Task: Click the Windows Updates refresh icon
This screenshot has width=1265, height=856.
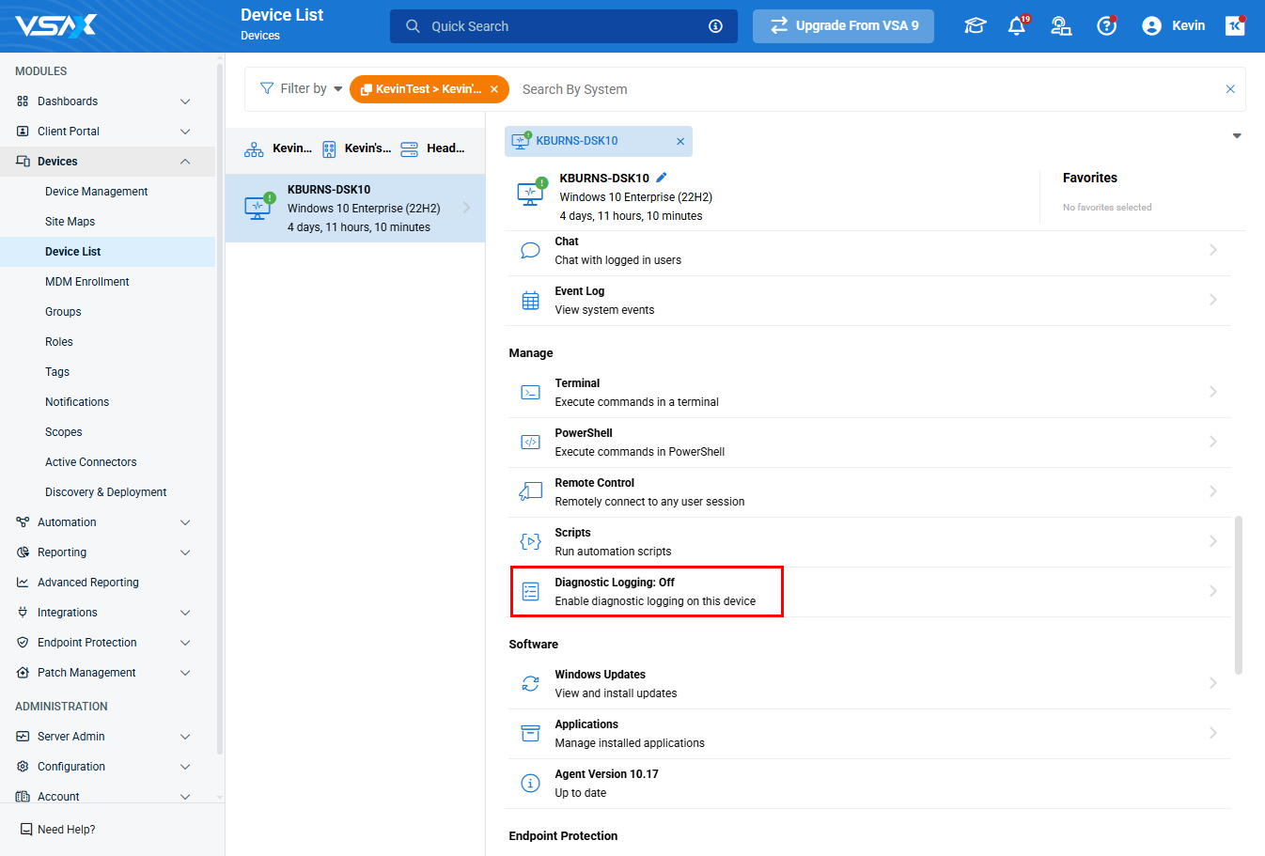Action: [530, 684]
